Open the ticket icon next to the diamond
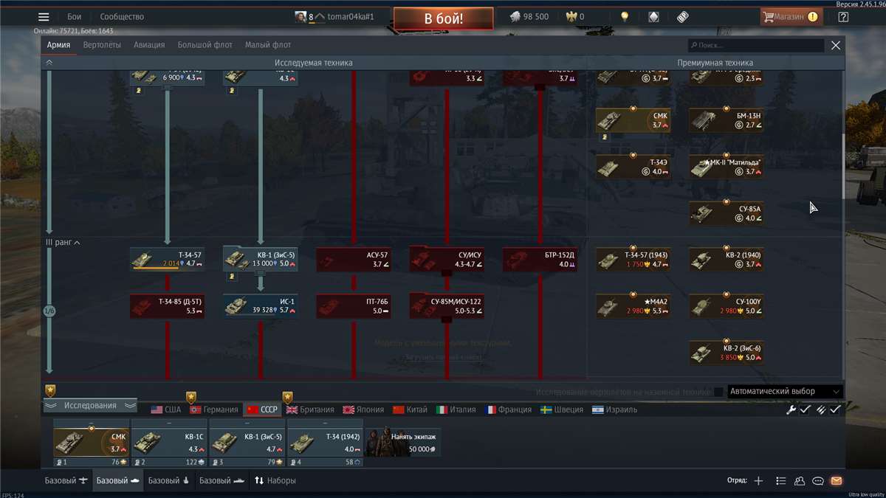 682,16
